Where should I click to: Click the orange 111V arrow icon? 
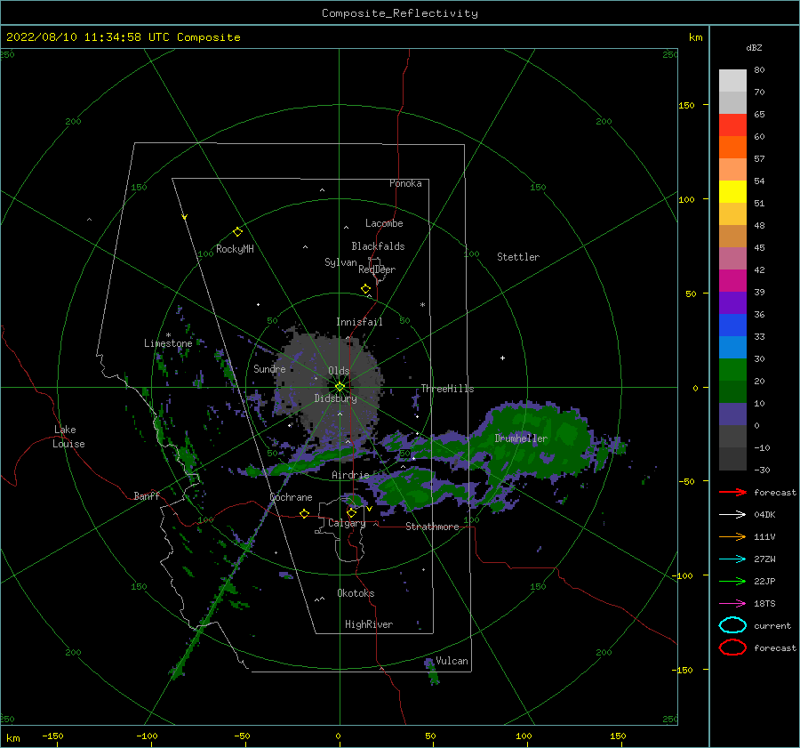click(x=732, y=536)
